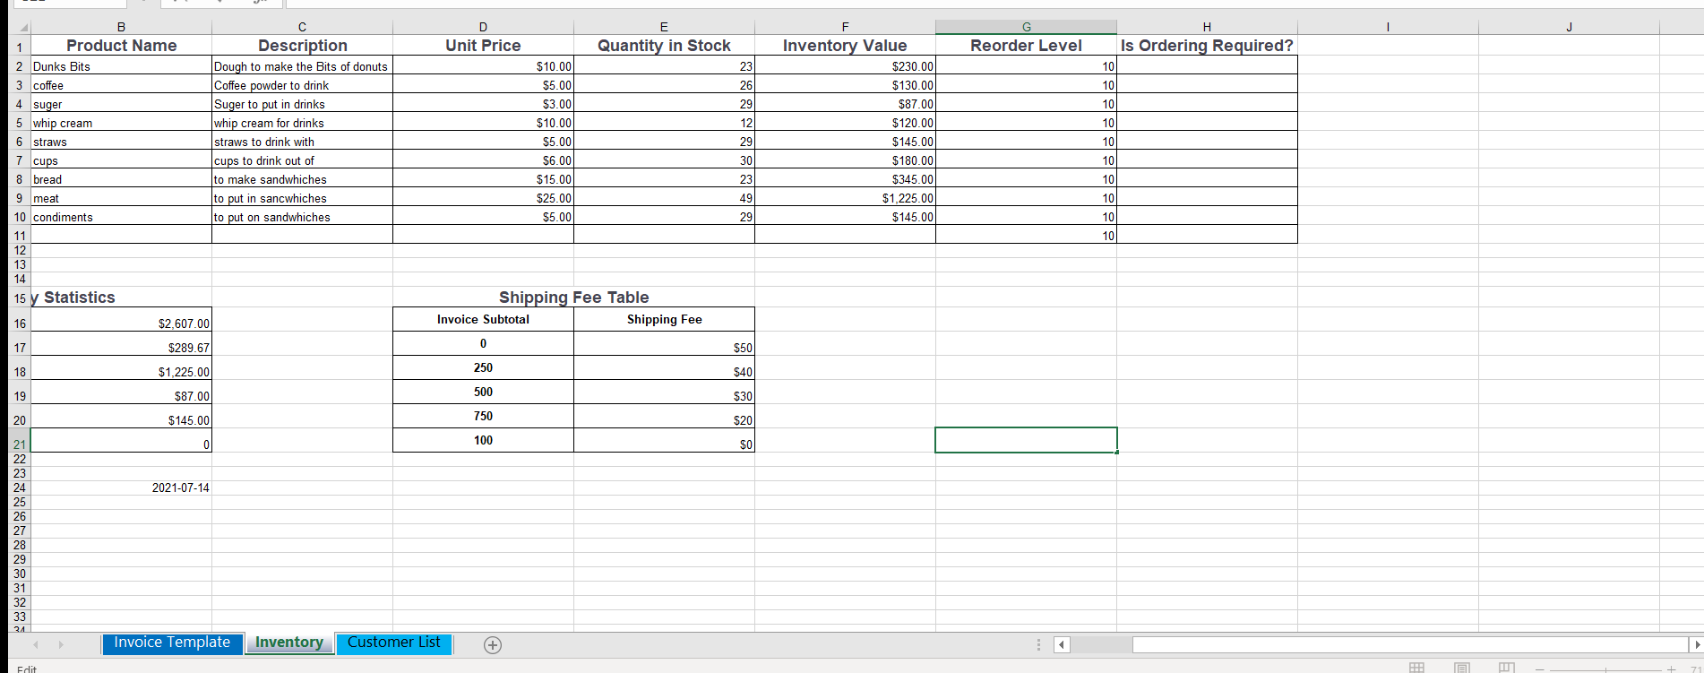
Task: Select the meat product name cell
Action: pos(122,198)
